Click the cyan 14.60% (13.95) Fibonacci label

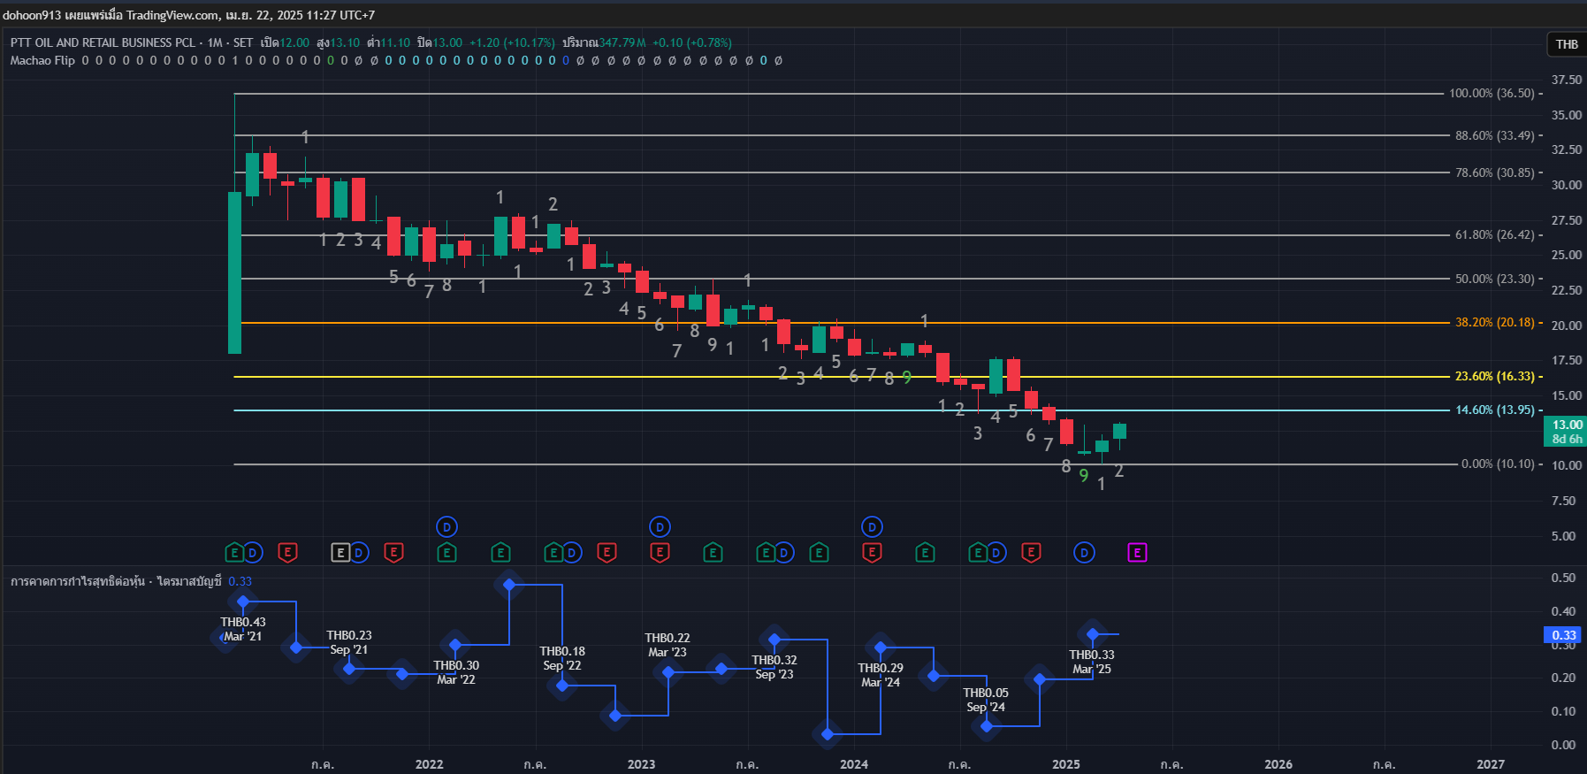1495,410
